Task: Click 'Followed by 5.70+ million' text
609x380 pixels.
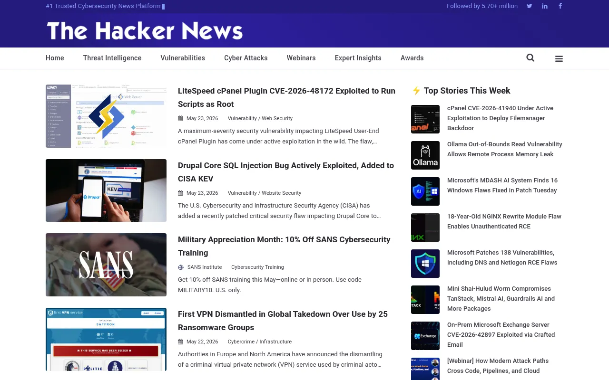Action: [482, 6]
